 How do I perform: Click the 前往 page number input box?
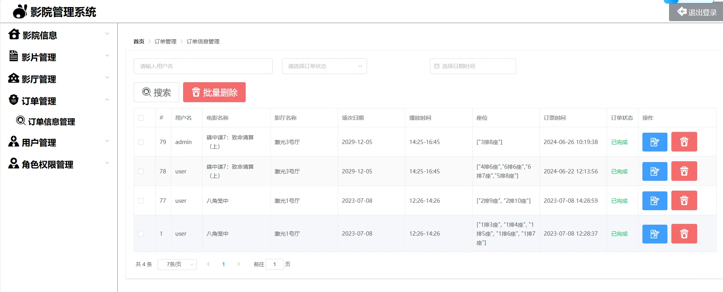[275, 264]
